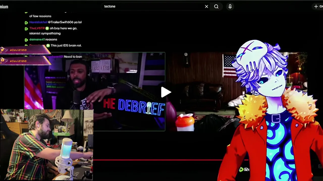This screenshot has height=181, width=323.
Task: Click the green badge beside damane41
Action: (x=26, y=40)
